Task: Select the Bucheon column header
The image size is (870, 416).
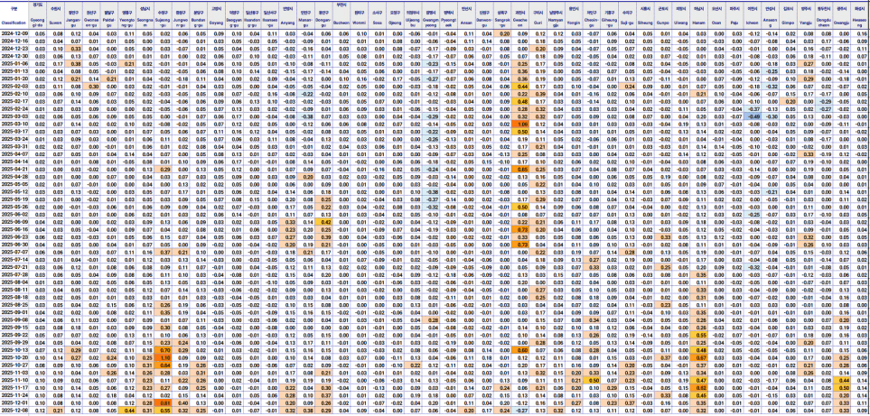Action: 343,16
